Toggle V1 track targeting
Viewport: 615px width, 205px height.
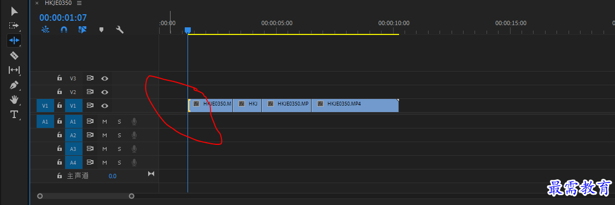pos(74,106)
